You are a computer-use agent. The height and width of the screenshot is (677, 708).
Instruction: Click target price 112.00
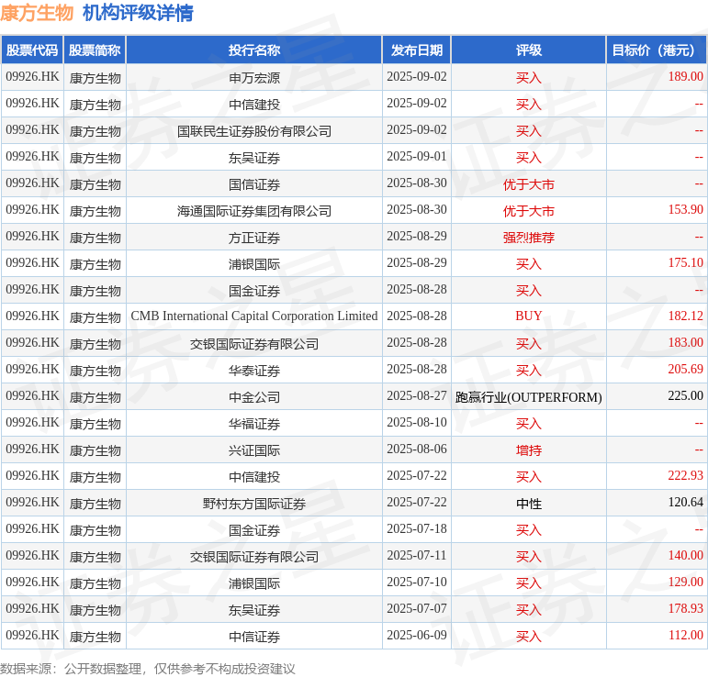click(685, 636)
